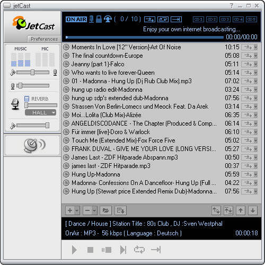The image size is (265, 265).
Task: Open the Preferences tab
Action: coord(44,39)
